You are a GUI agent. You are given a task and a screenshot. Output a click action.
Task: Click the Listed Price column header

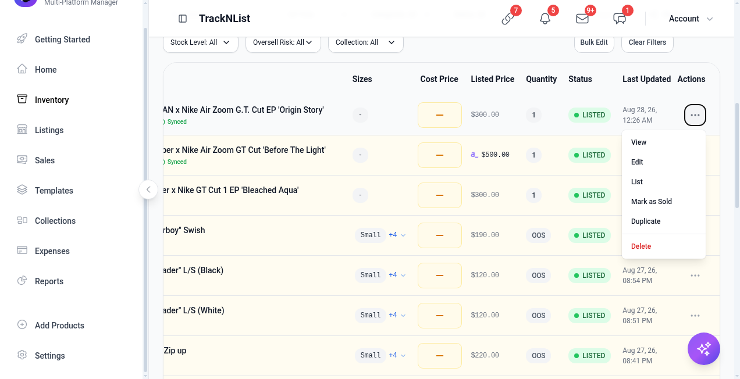[x=492, y=79]
